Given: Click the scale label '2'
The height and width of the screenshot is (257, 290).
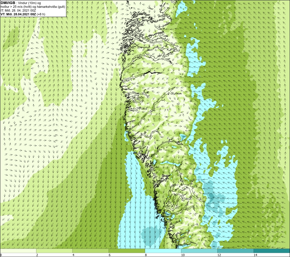Looking at the screenshot, I should click(37, 255).
